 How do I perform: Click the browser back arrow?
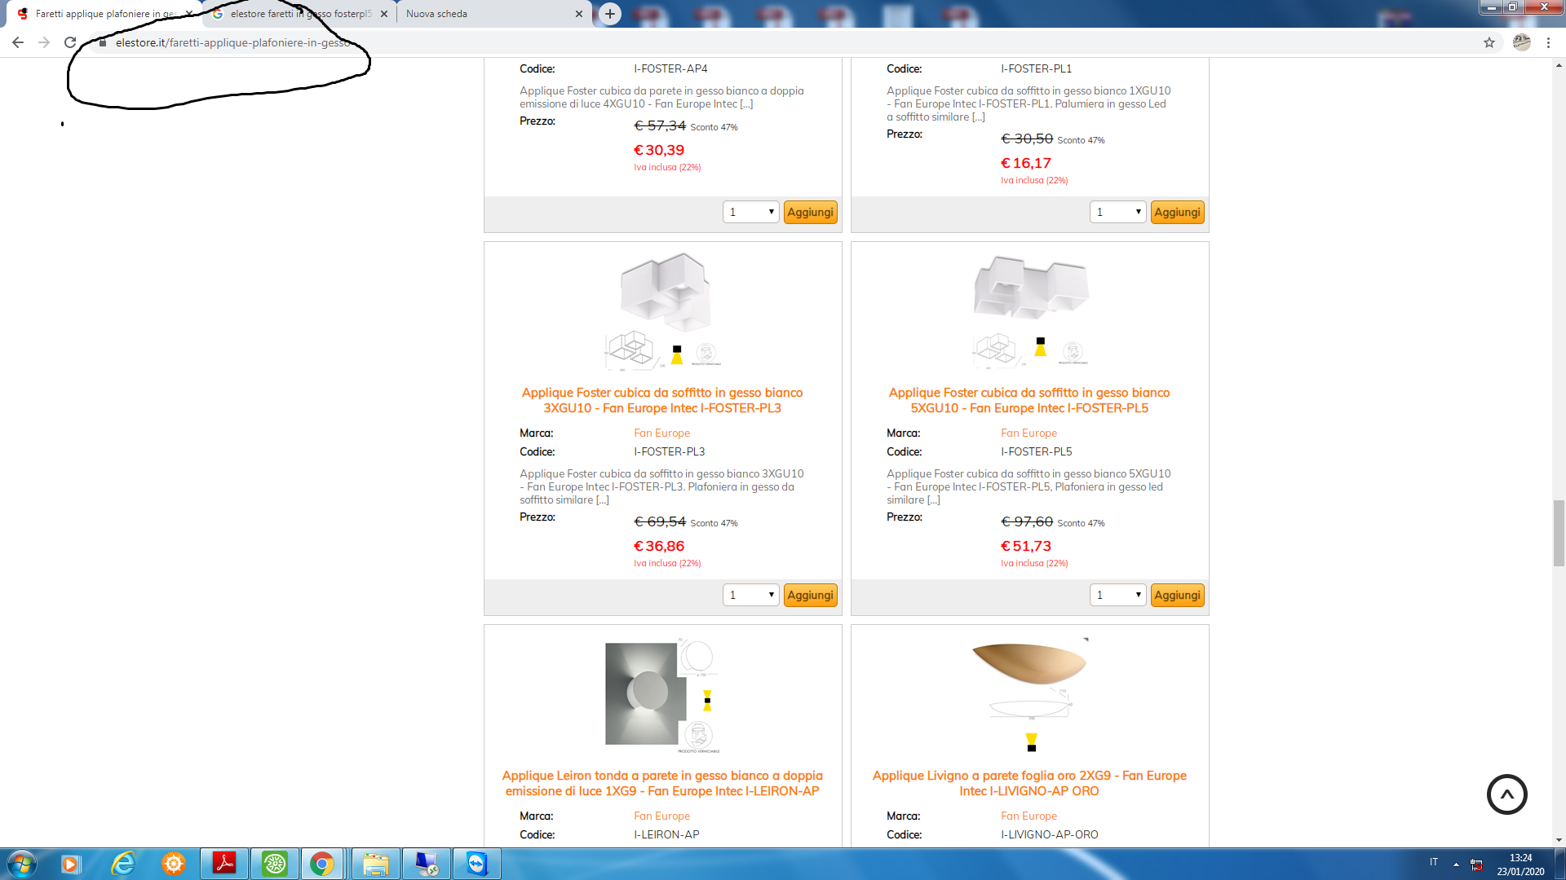click(x=18, y=42)
